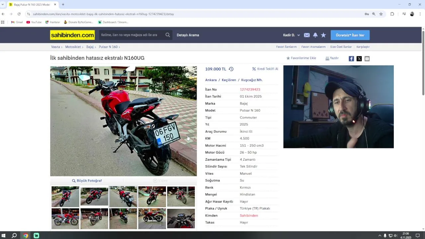Click the Keçiören location link
This screenshot has height=239, width=425.
[x=229, y=80]
